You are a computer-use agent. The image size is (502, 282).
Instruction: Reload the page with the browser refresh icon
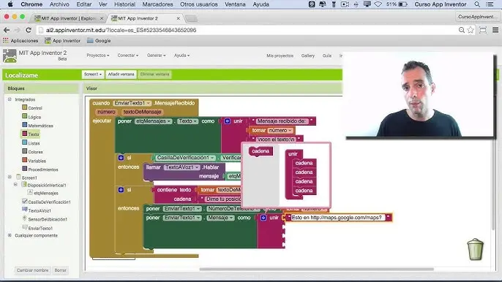pos(29,30)
